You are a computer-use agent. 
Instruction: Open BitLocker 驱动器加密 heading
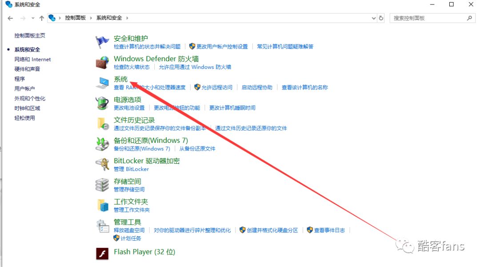click(x=147, y=161)
